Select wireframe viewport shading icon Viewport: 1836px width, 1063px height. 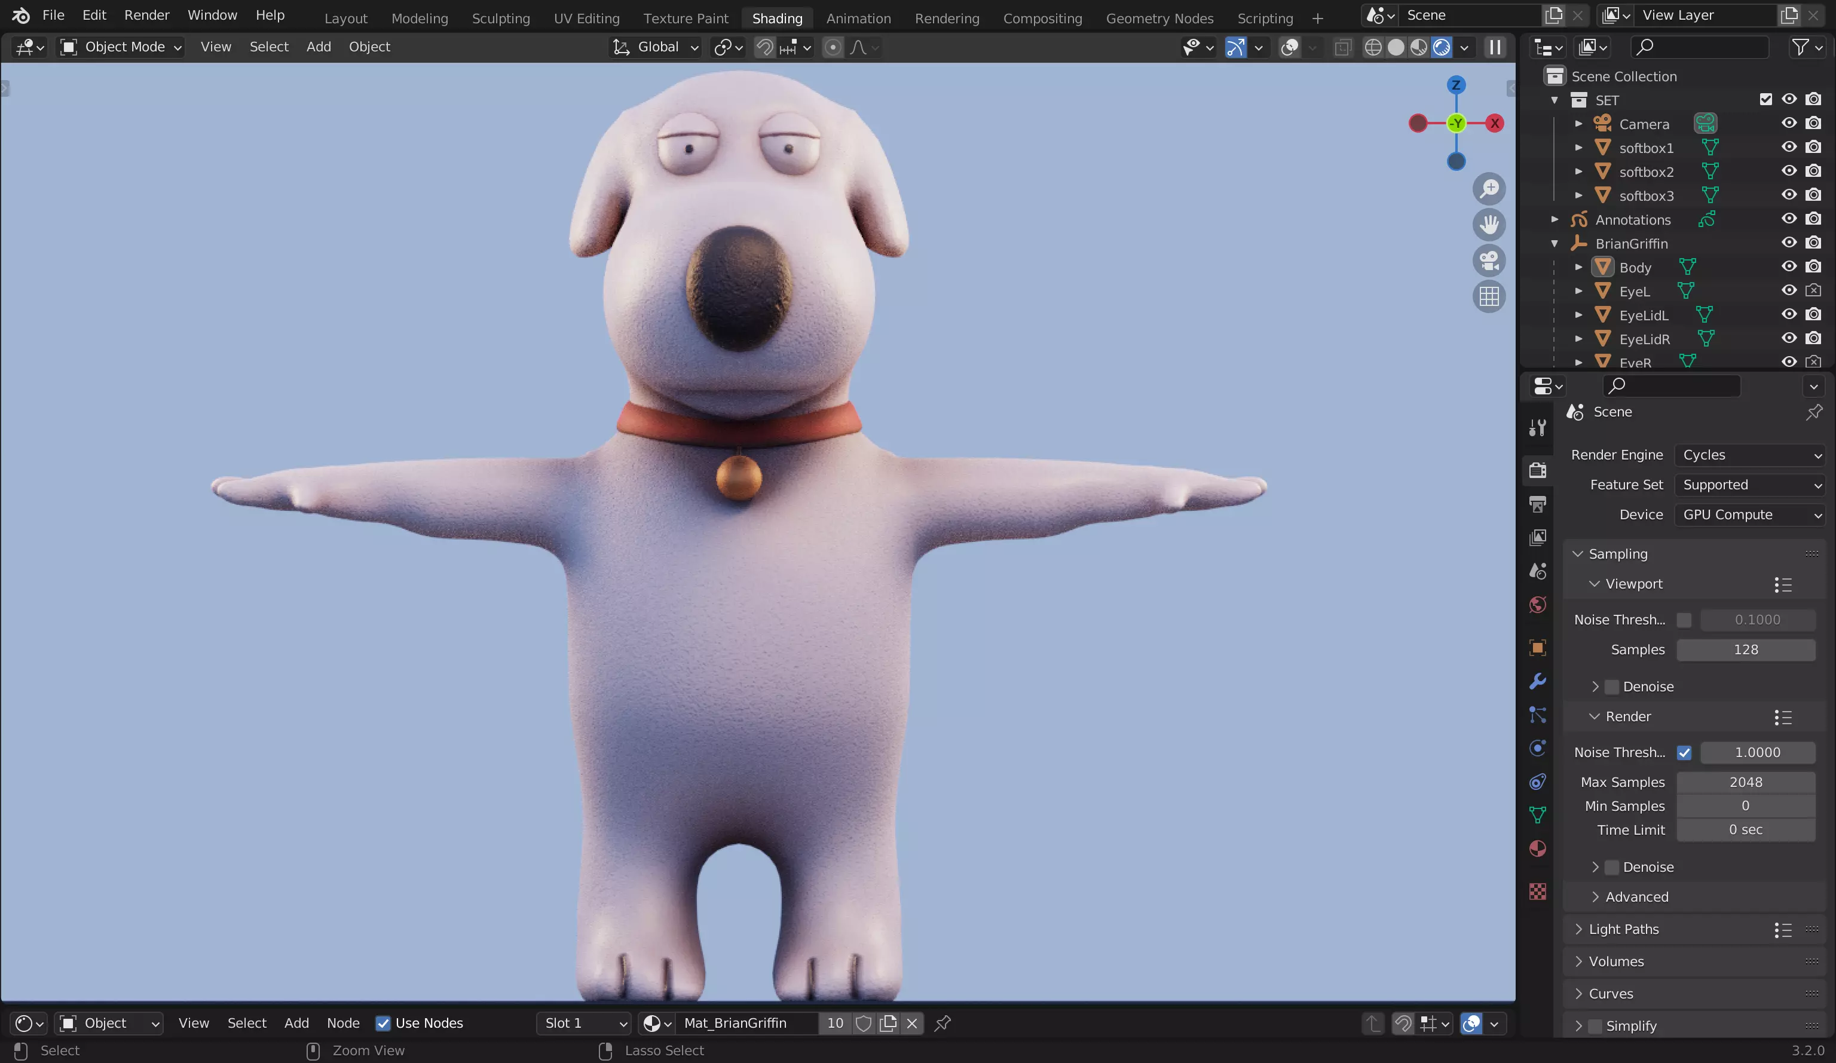pyautogui.click(x=1373, y=47)
